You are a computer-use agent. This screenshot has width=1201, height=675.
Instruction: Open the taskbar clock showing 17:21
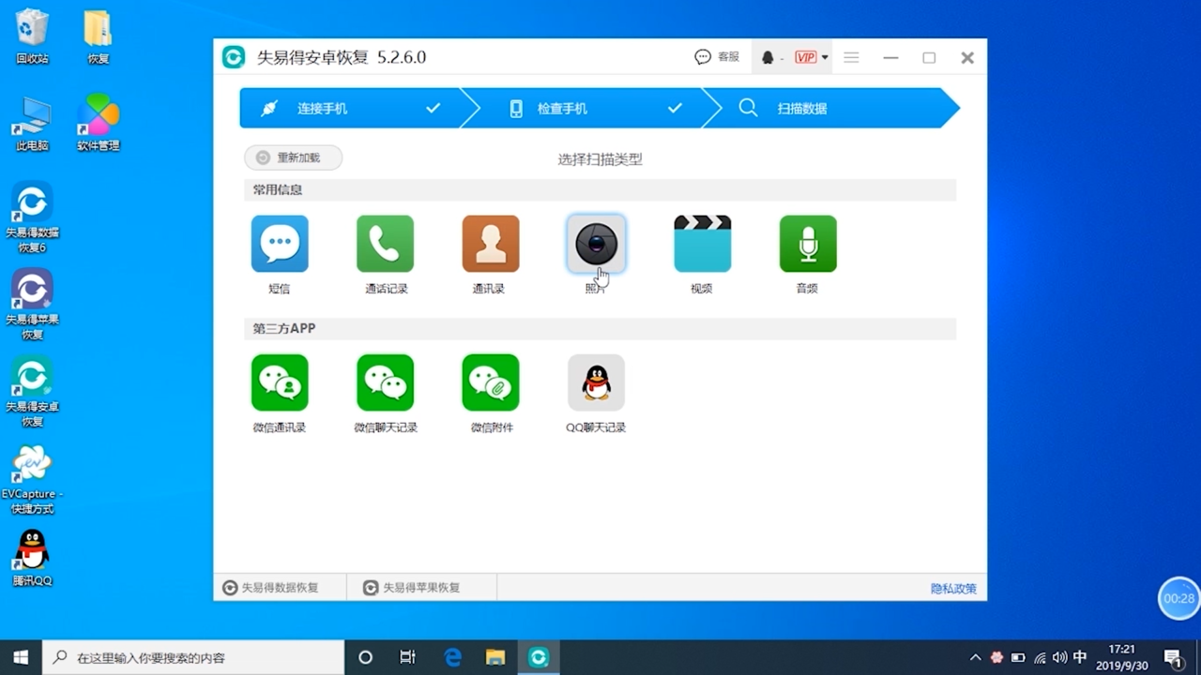click(x=1121, y=657)
